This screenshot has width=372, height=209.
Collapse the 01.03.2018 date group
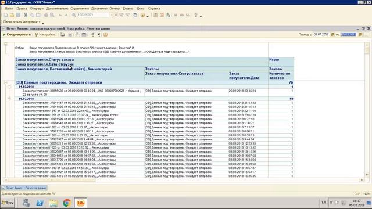(9, 87)
